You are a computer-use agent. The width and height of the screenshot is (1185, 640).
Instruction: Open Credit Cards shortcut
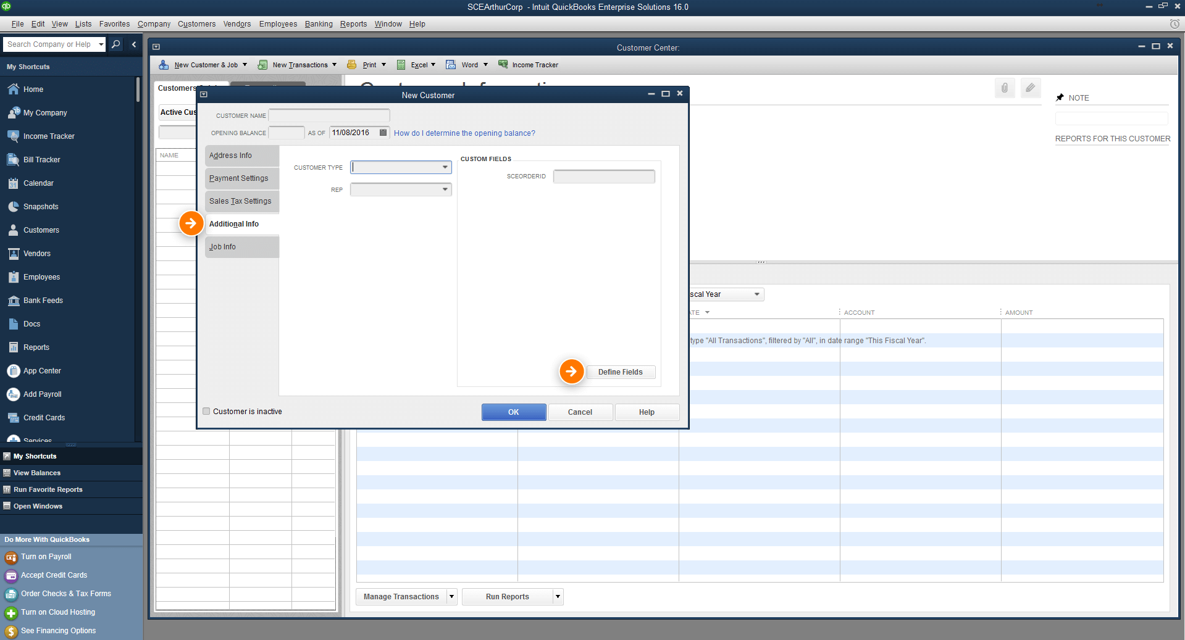[x=44, y=418]
